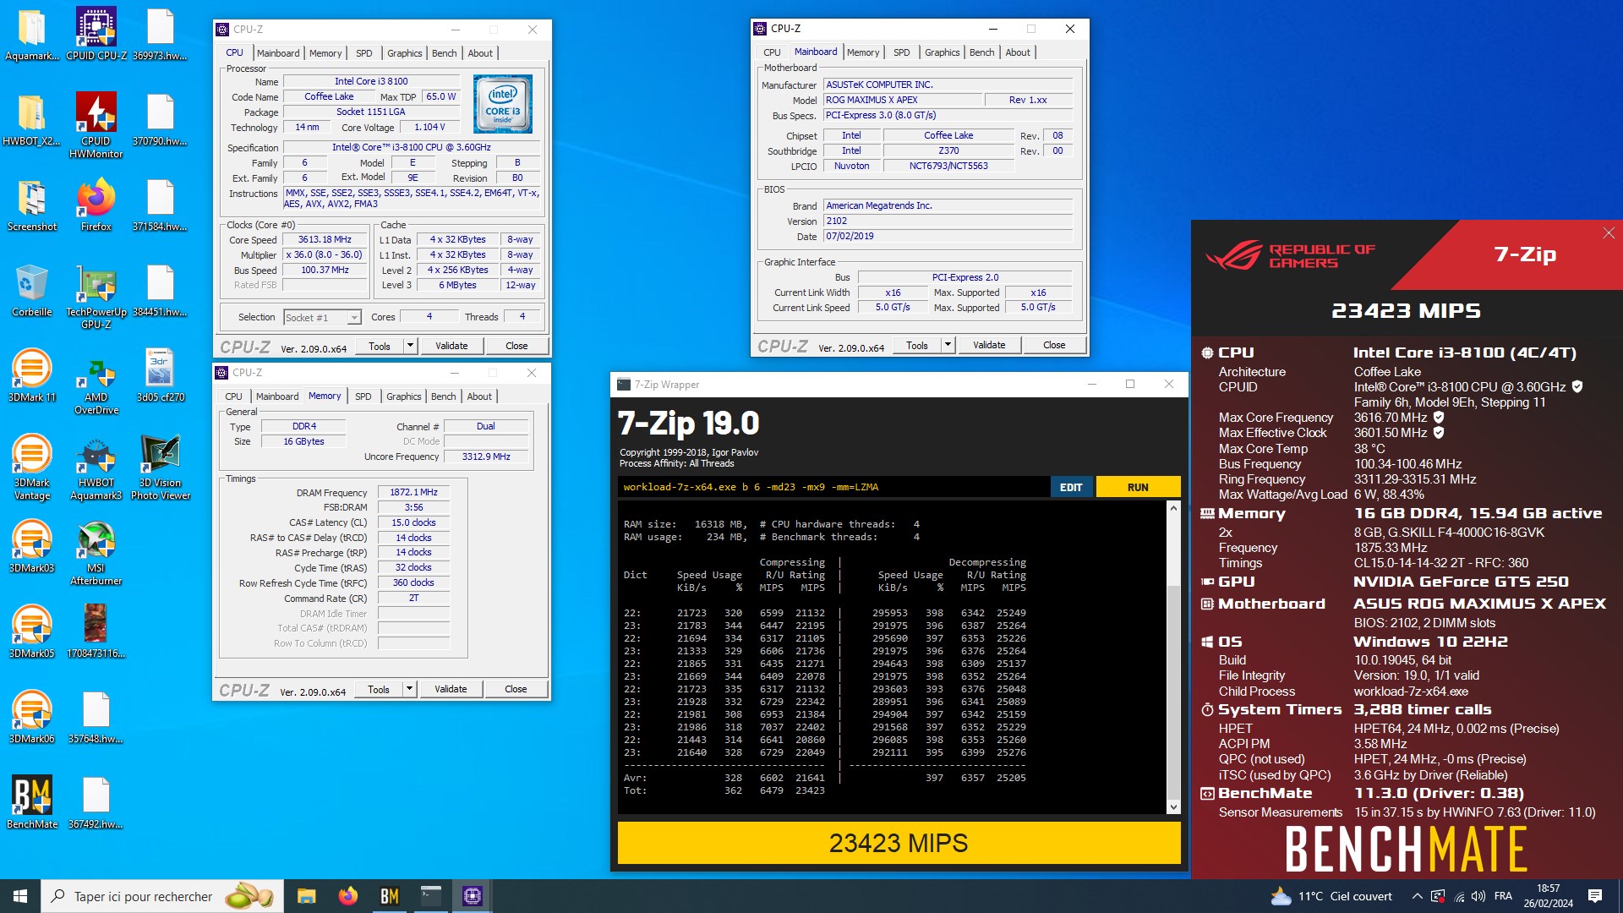Close the BenchMate result panel with X
The width and height of the screenshot is (1623, 913).
tap(1609, 233)
